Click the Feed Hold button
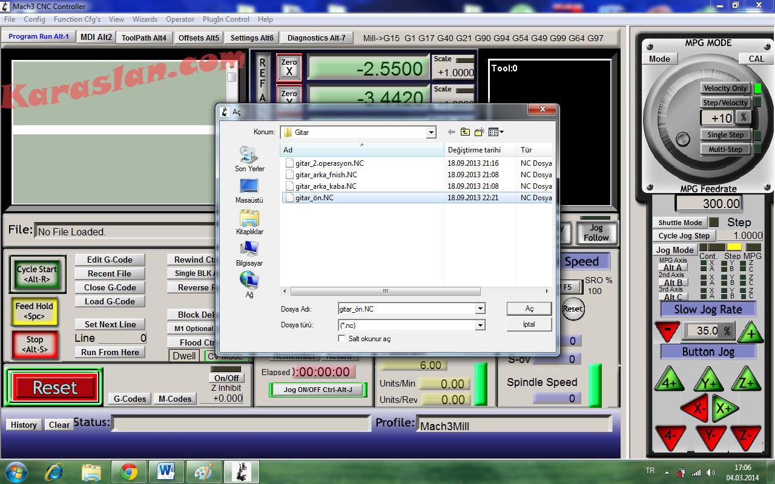Screen dimensions: 775x484 (35, 311)
